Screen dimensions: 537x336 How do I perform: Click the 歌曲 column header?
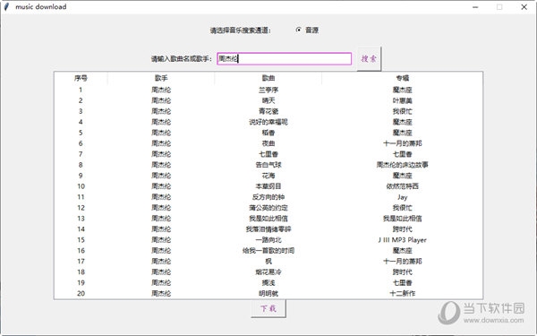point(268,78)
